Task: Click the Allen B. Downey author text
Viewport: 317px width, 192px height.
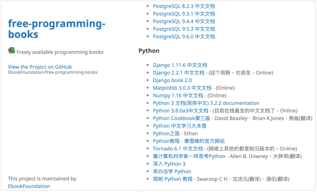Action: tap(249, 156)
